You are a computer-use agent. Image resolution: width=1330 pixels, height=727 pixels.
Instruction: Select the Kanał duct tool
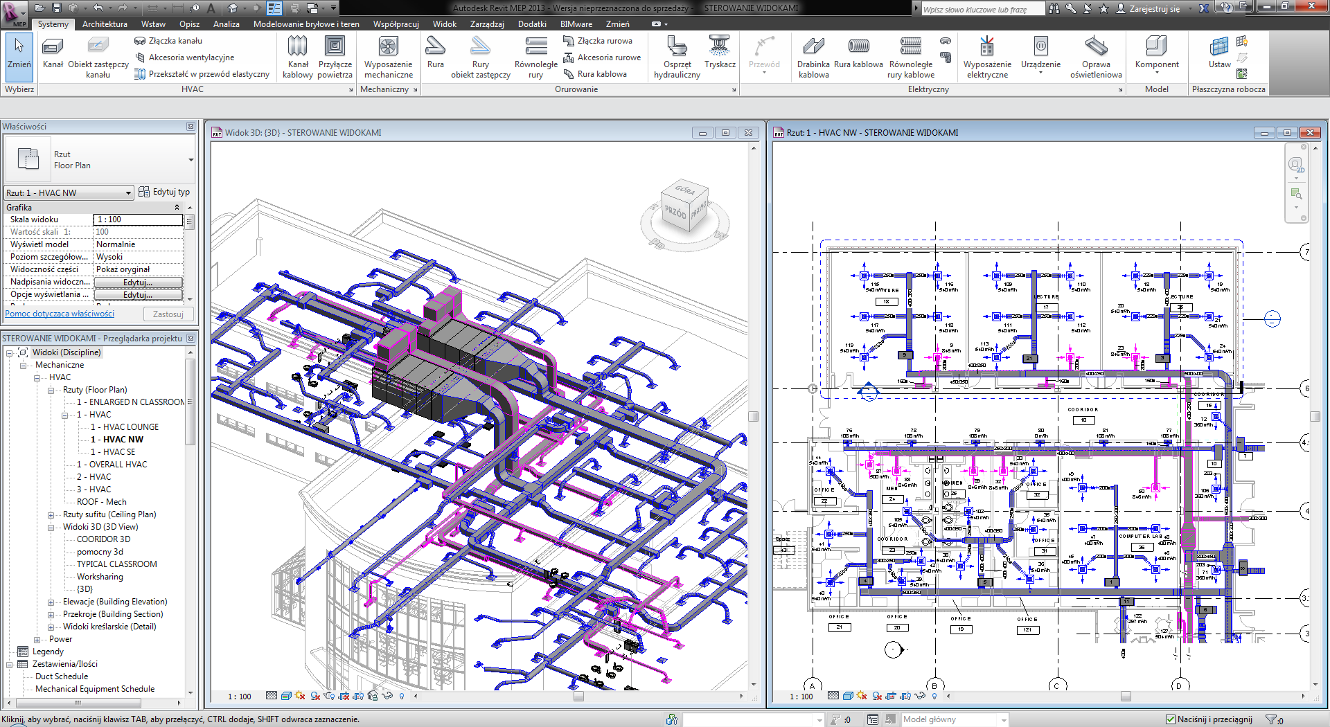[x=53, y=53]
